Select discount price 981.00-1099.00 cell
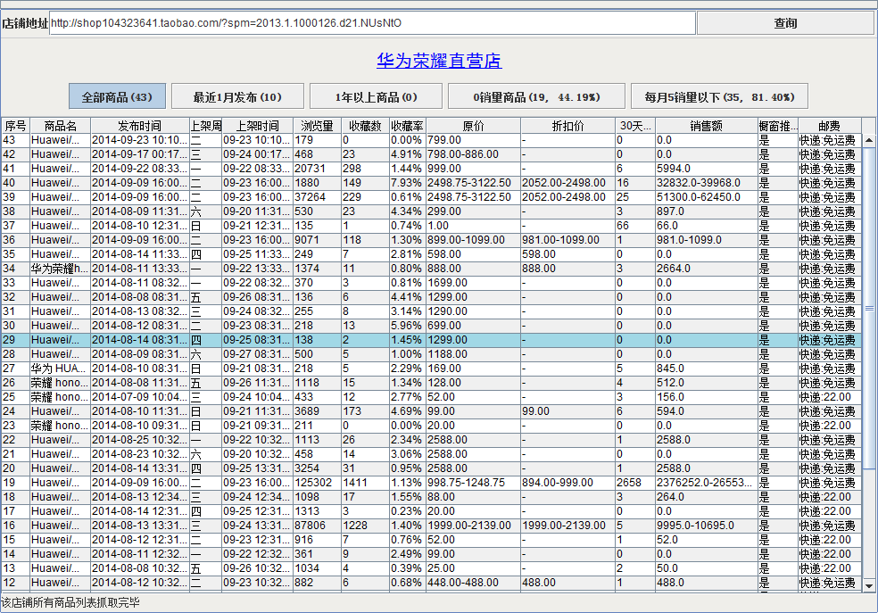The width and height of the screenshot is (878, 613). (x=567, y=240)
